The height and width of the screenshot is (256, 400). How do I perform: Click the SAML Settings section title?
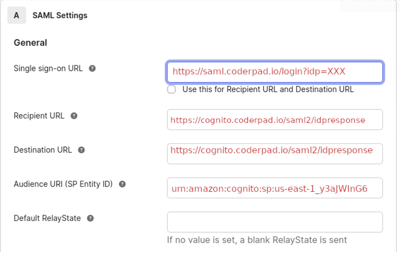(x=60, y=15)
